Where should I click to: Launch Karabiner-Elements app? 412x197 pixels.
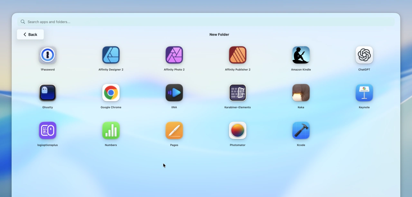pos(238,93)
